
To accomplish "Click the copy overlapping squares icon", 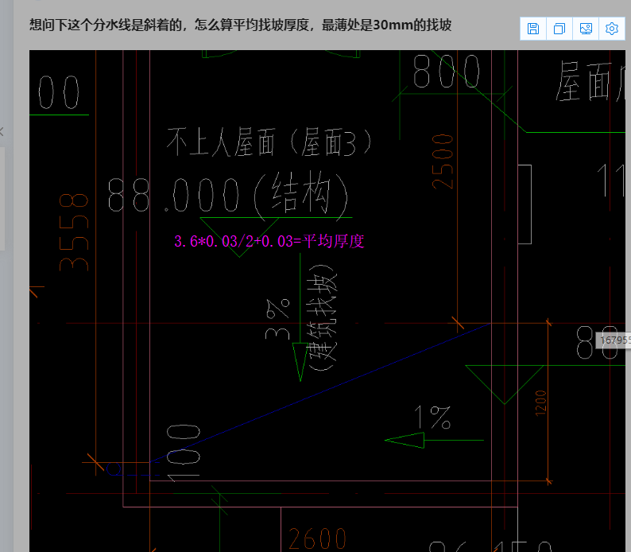I will 559,29.
